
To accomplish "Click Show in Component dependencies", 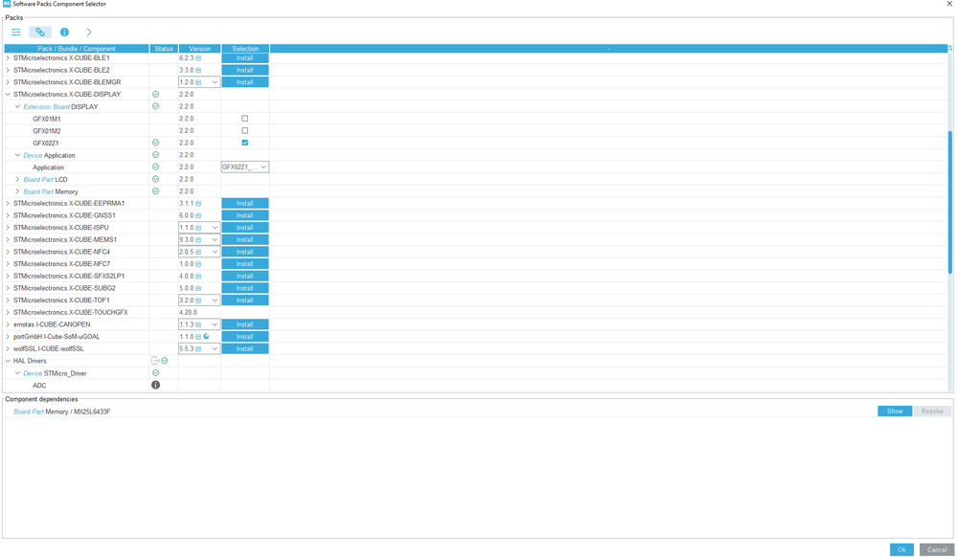I will pyautogui.click(x=895, y=412).
